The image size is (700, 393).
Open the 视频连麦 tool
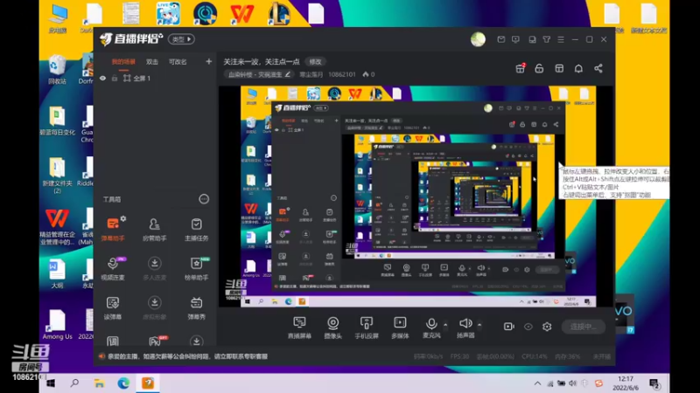[x=113, y=268]
